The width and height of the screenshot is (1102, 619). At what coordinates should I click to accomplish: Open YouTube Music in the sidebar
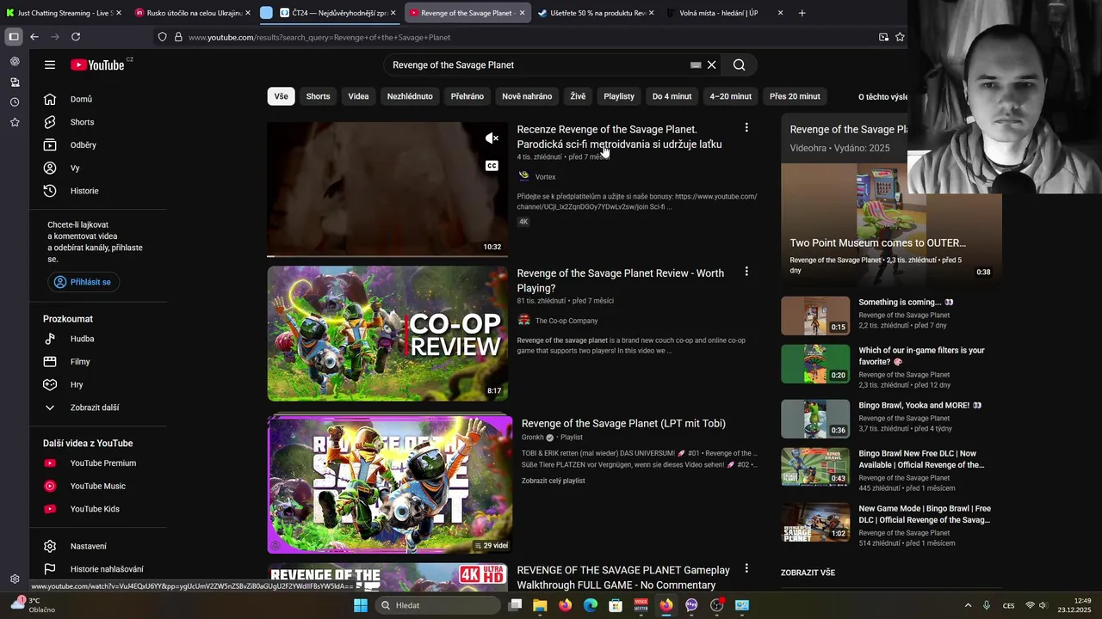(x=98, y=486)
